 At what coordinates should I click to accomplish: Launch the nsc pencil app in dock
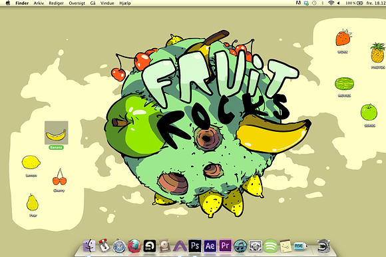(x=301, y=246)
